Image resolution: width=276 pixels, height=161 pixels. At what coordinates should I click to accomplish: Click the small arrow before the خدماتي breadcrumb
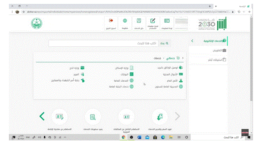(183, 58)
